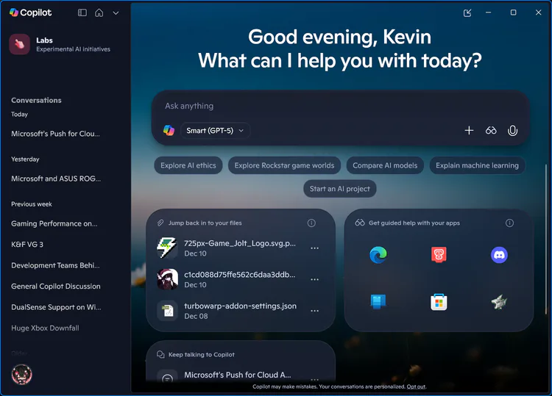Open more options for turbowarp-addon-settings.json

click(314, 311)
